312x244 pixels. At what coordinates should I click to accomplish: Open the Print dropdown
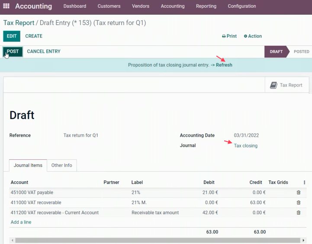[229, 36]
